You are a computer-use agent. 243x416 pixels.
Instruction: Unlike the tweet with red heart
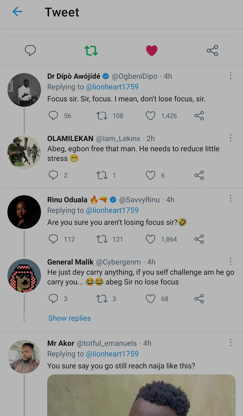point(152,51)
